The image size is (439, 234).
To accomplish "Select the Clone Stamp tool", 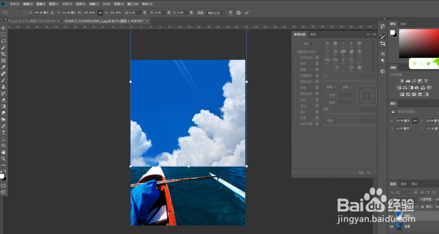I will coord(4,87).
